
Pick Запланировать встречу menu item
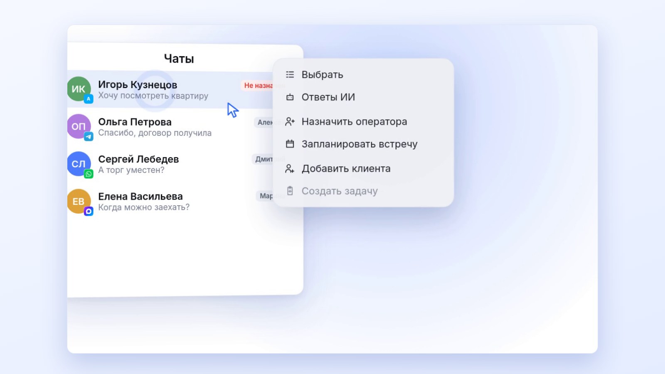coord(363,144)
